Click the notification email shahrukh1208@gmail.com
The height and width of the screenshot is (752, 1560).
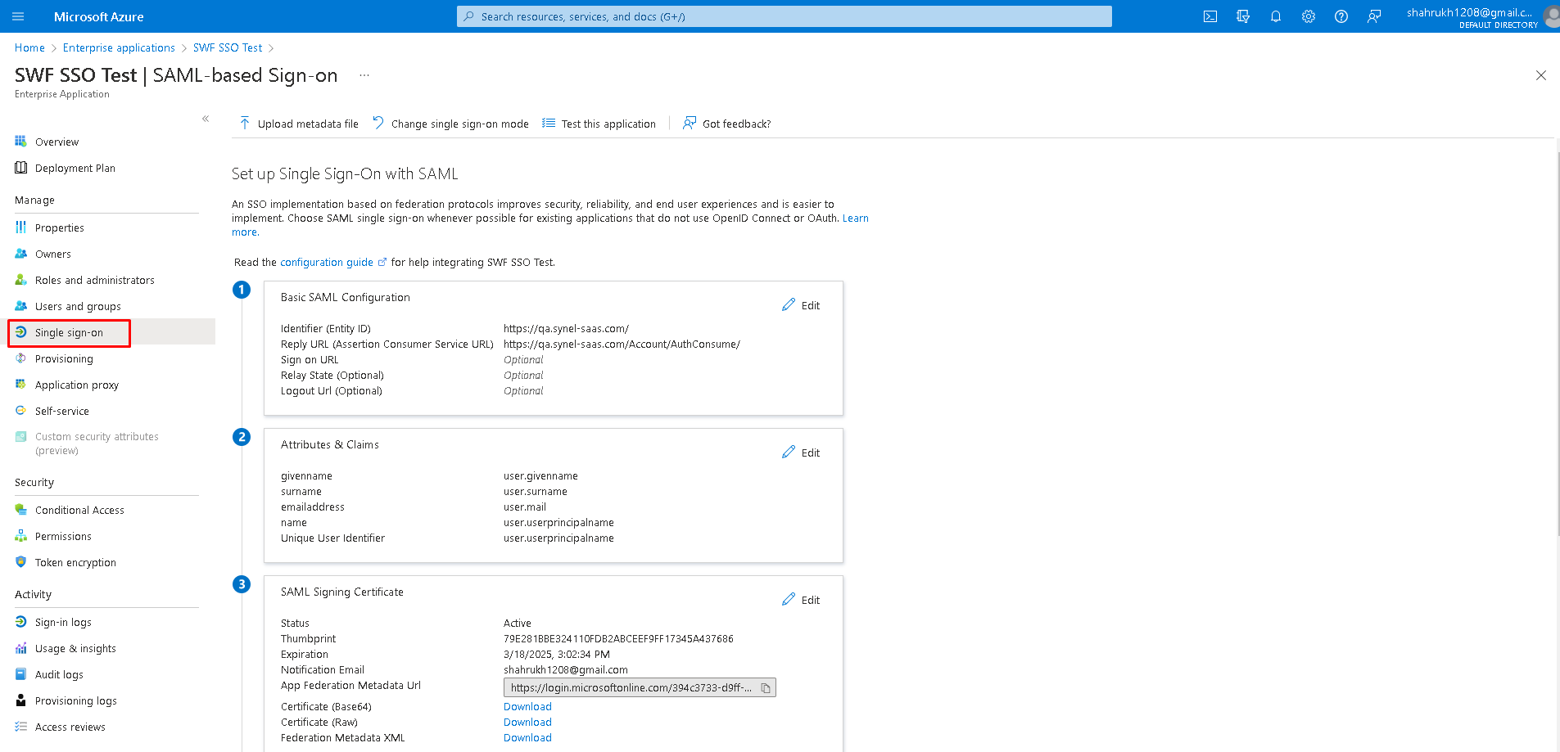pyautogui.click(x=566, y=669)
